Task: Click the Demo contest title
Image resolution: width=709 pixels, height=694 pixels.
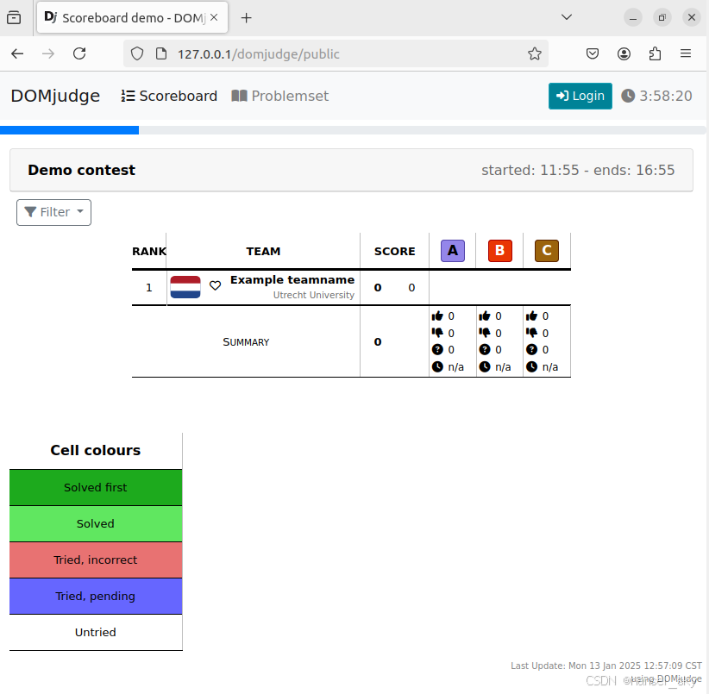Action: (81, 170)
